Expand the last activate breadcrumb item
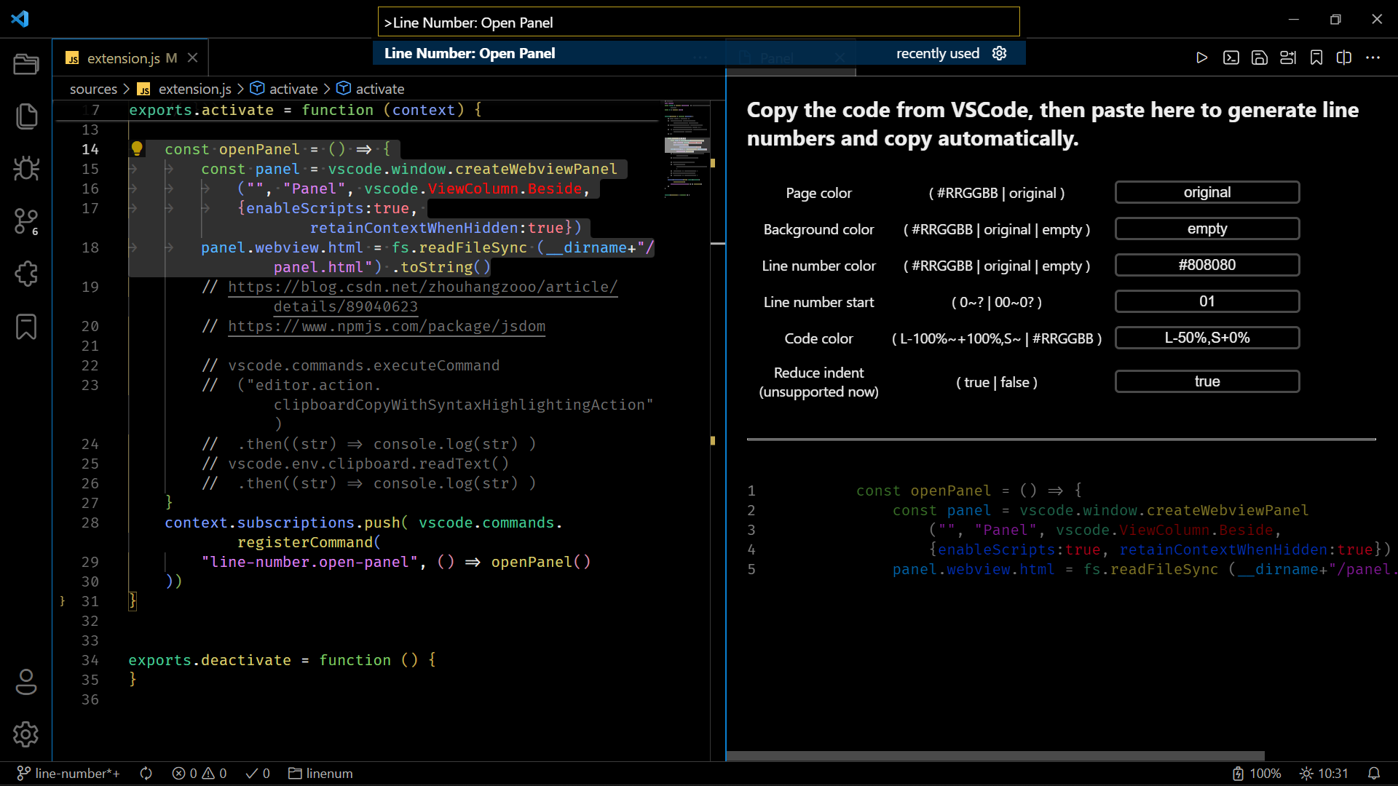This screenshot has height=786, width=1398. [379, 89]
